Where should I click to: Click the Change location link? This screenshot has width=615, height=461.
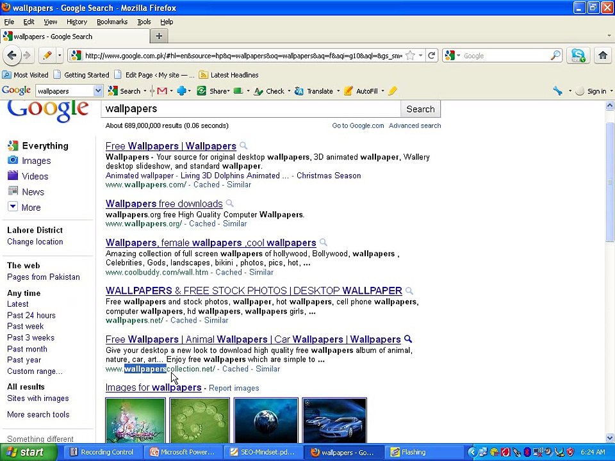coord(35,241)
